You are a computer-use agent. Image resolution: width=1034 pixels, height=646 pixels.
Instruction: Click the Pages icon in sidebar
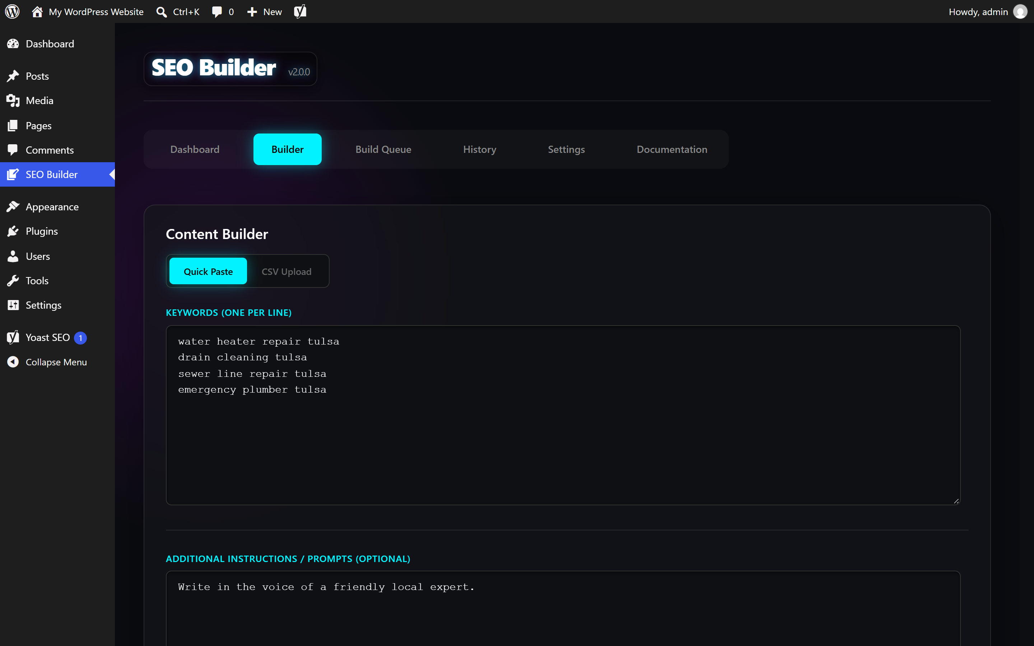click(13, 125)
